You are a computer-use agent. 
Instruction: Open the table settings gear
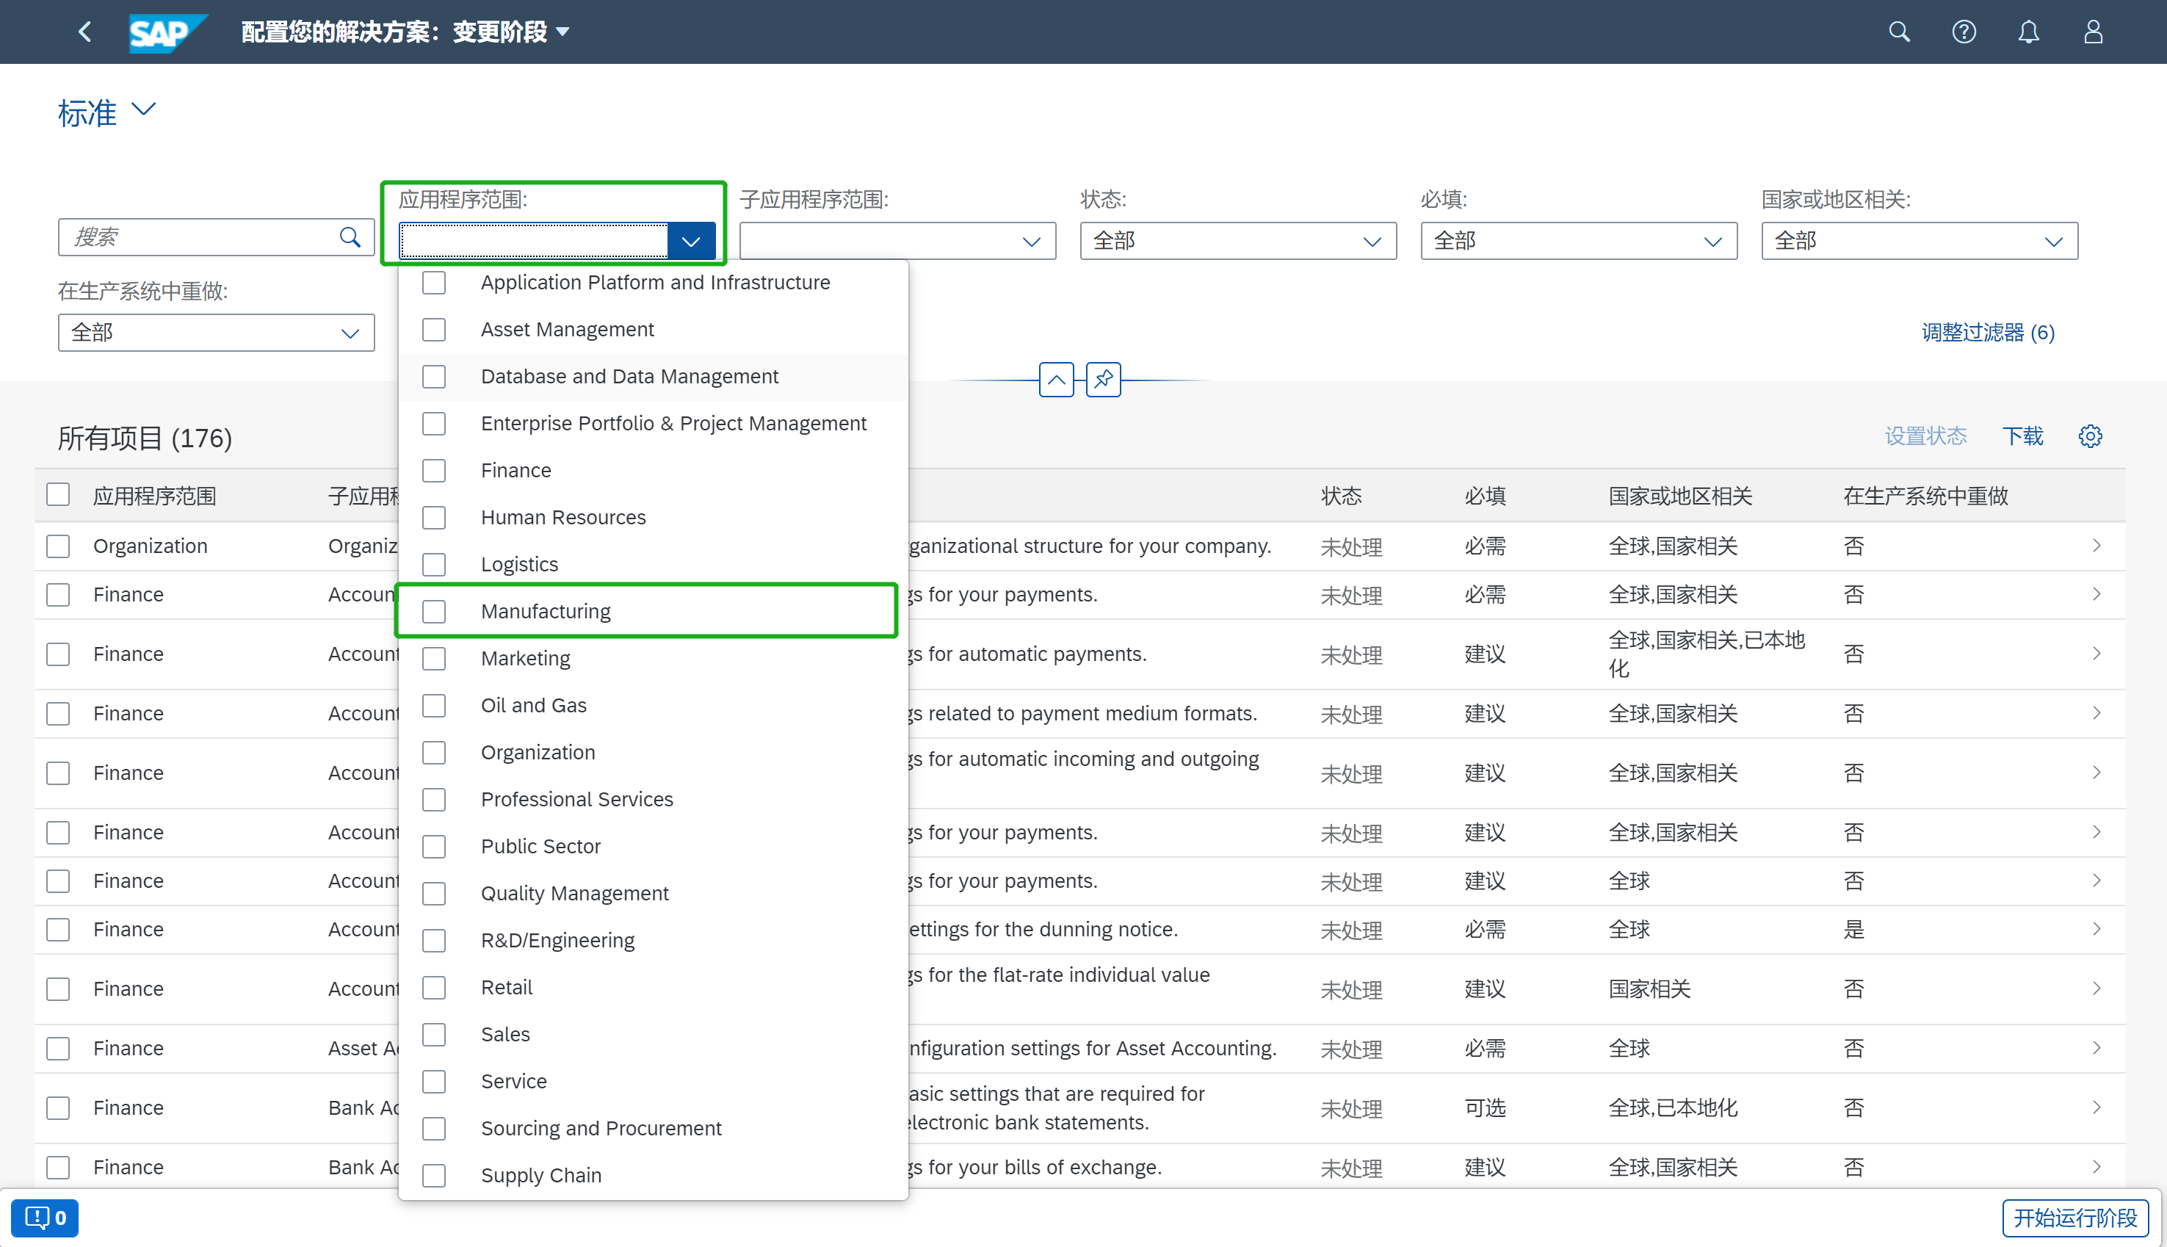2091,436
